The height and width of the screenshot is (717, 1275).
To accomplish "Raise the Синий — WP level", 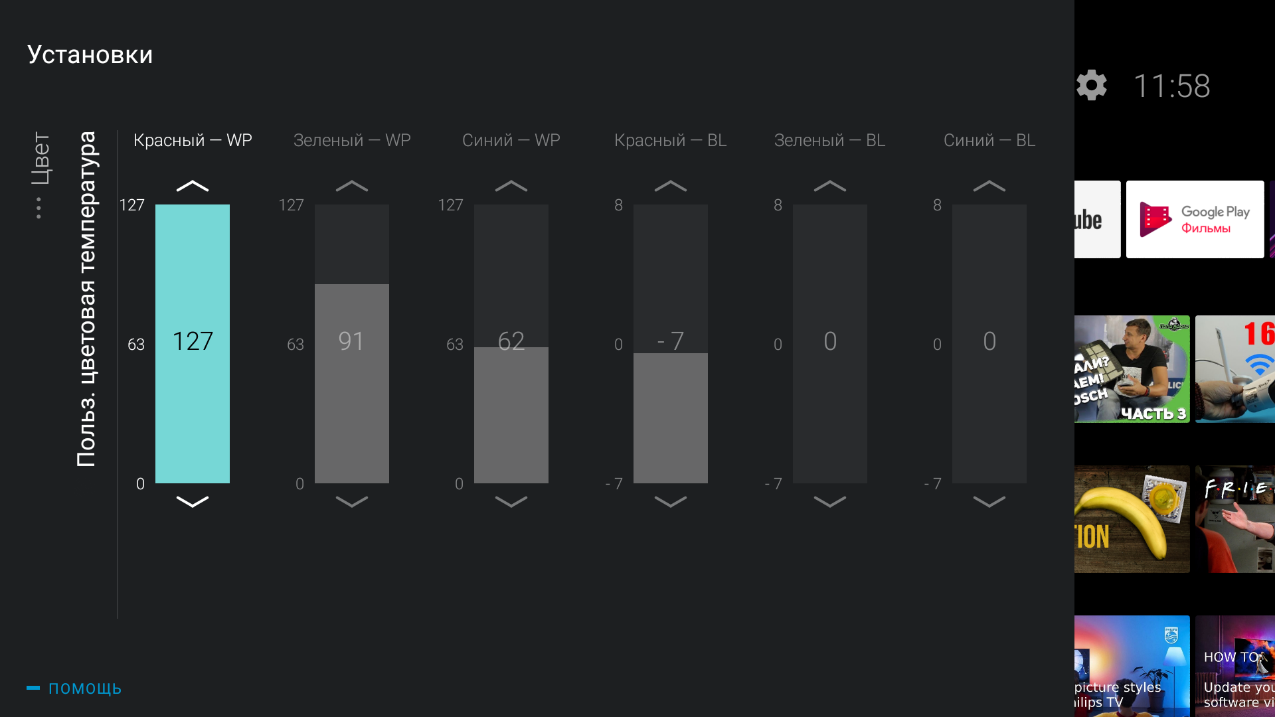I will [x=511, y=186].
